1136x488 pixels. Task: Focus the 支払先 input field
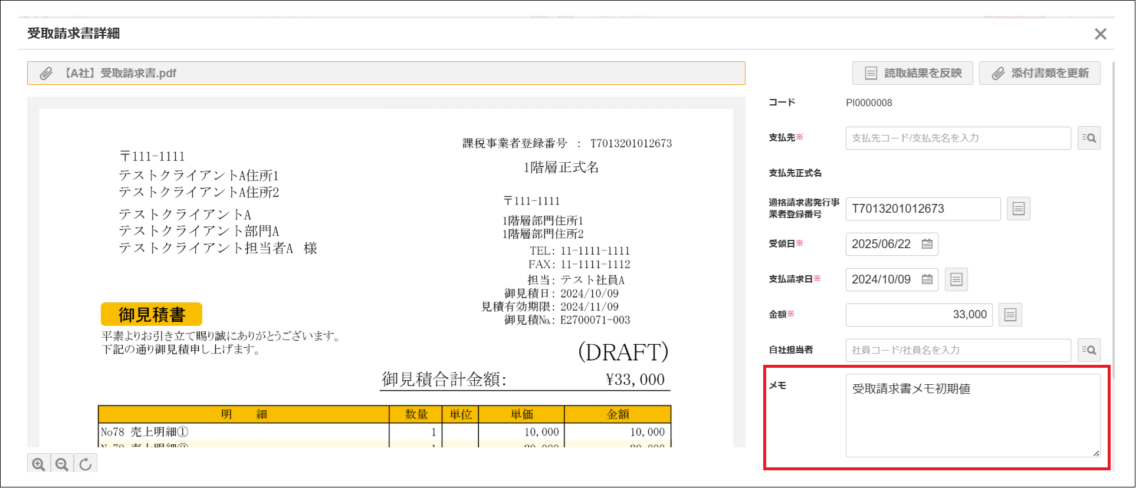pyautogui.click(x=958, y=138)
